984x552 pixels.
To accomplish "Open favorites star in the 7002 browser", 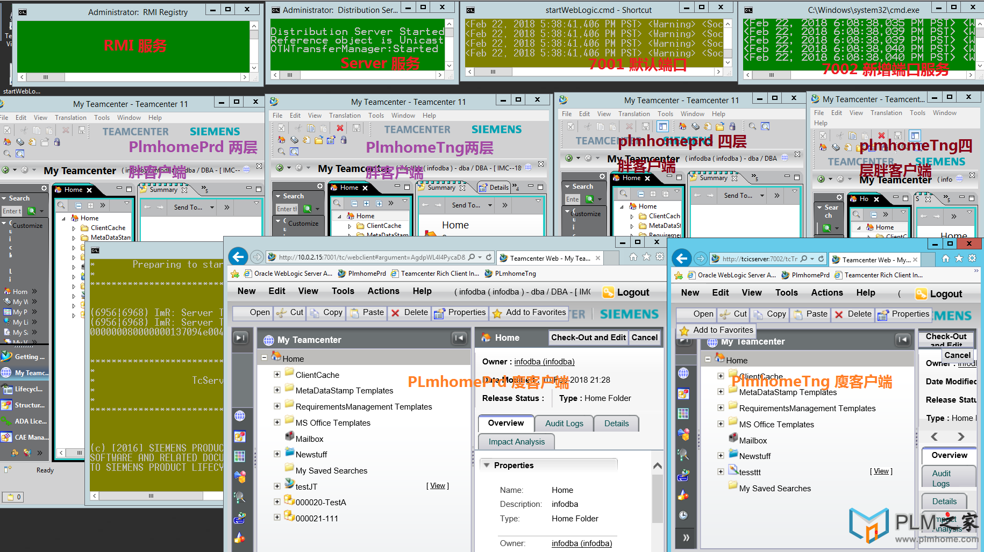I will tap(959, 259).
